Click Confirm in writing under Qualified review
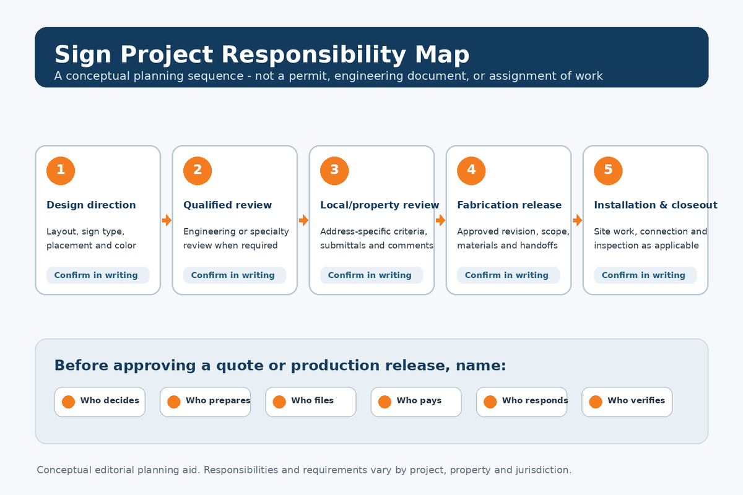 coord(235,275)
